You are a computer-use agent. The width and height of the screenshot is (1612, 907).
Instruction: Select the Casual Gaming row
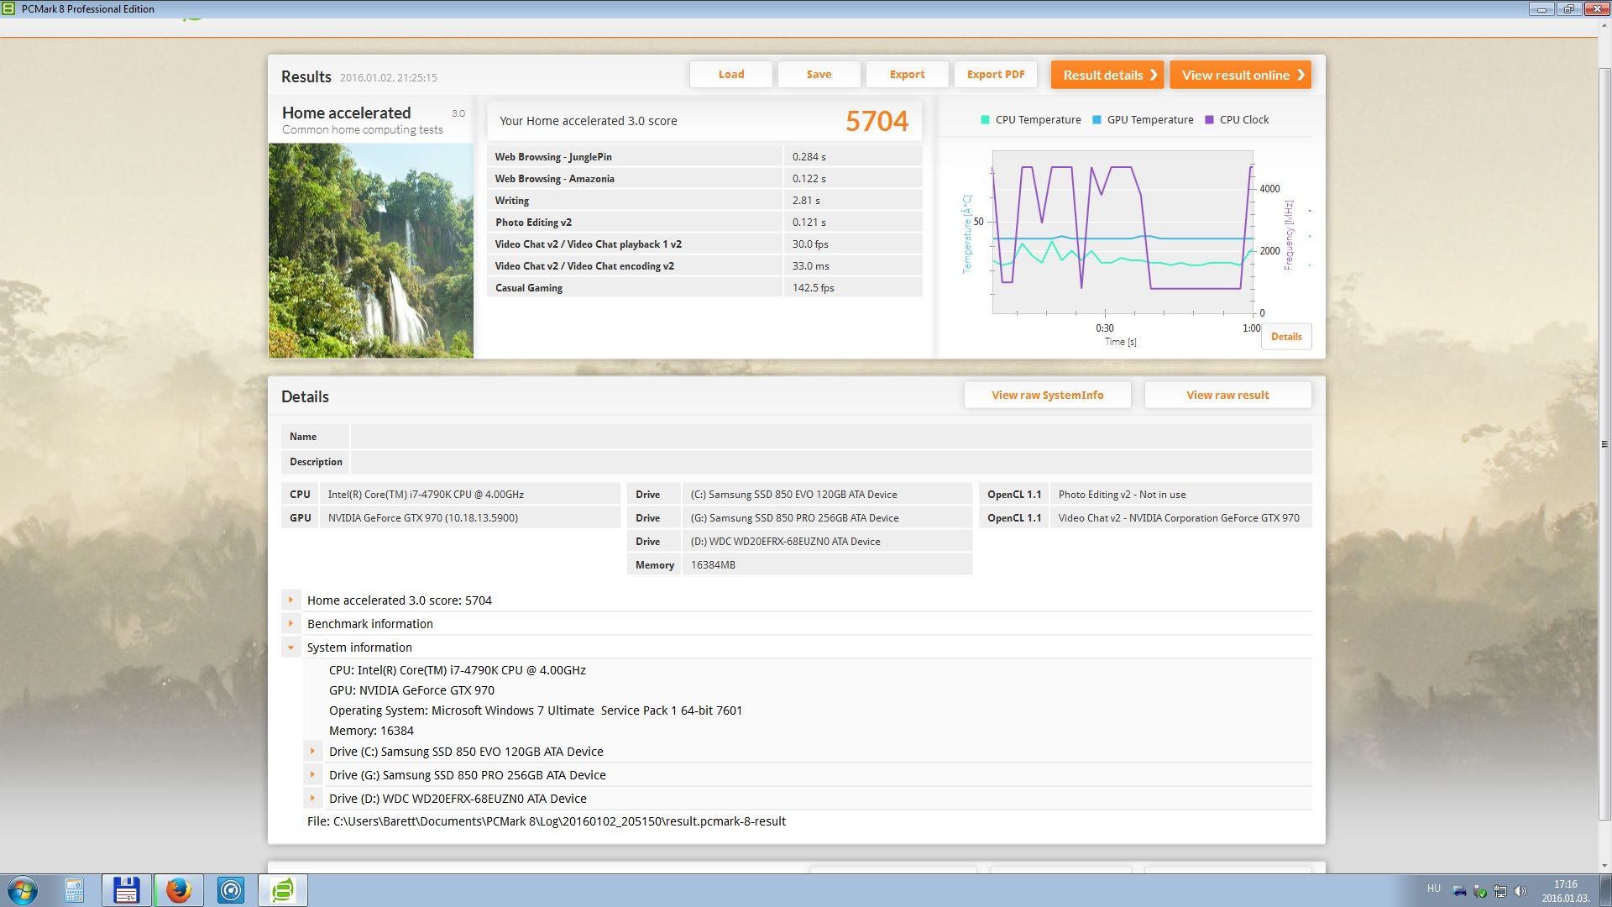(x=704, y=287)
